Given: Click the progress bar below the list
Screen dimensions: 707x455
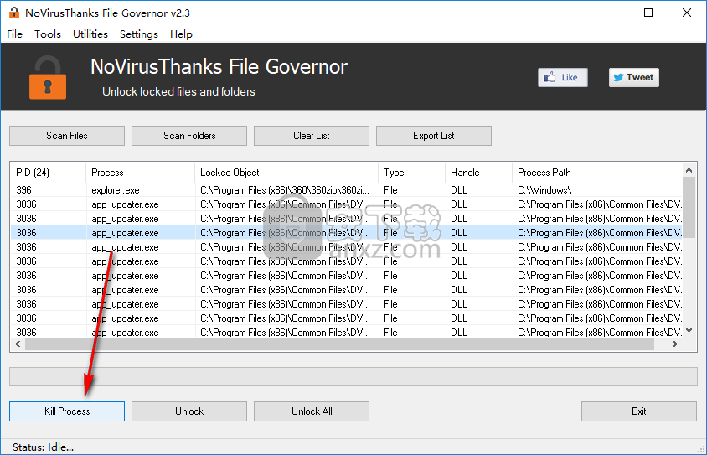Looking at the screenshot, I should tap(353, 376).
